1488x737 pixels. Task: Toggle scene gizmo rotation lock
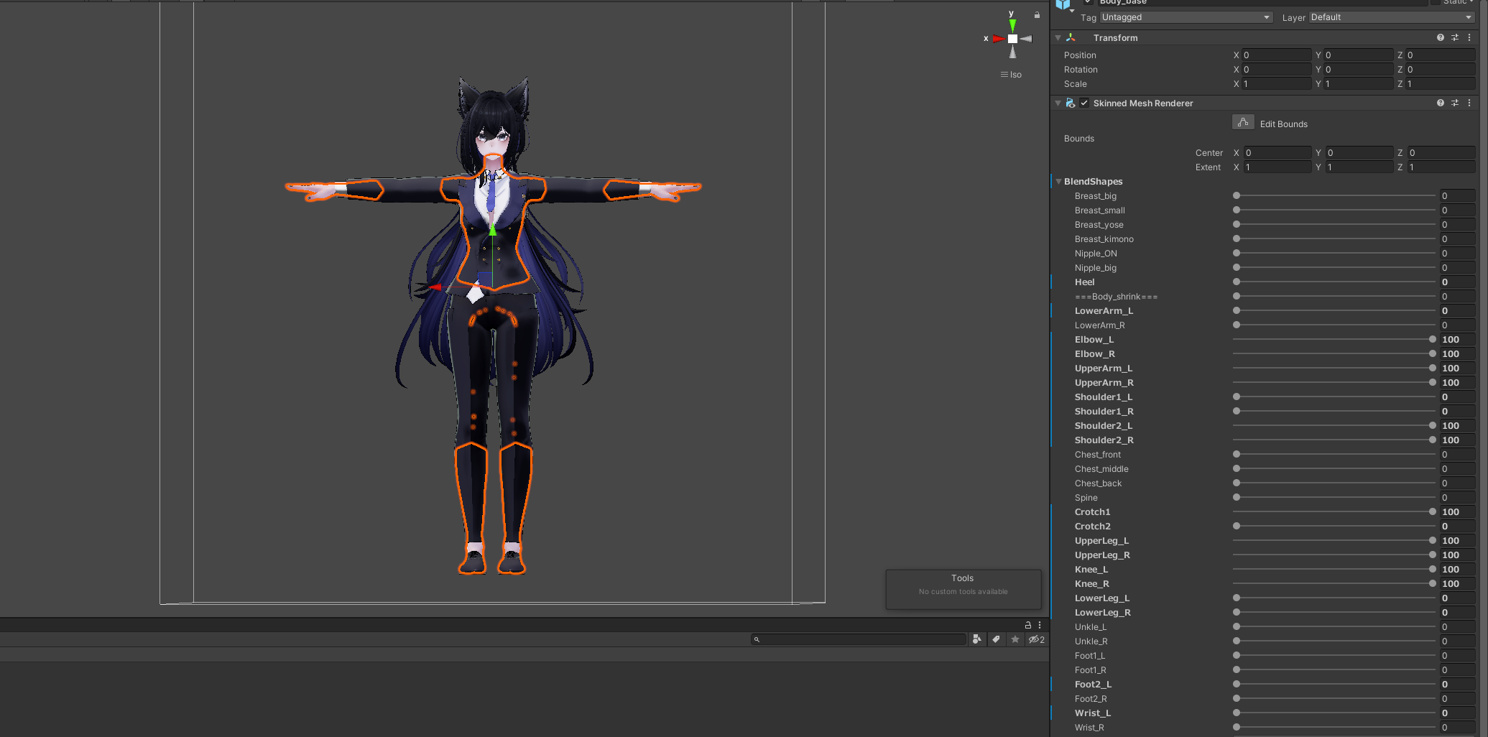click(1037, 15)
